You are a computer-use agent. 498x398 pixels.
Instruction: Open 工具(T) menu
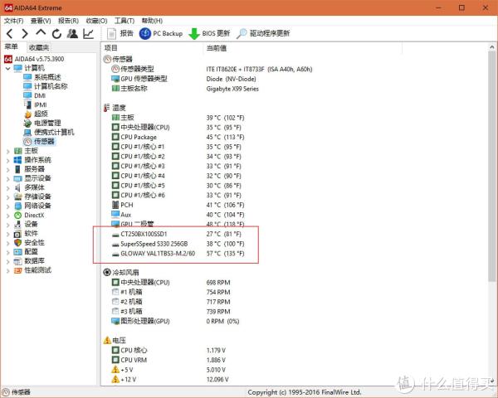124,21
